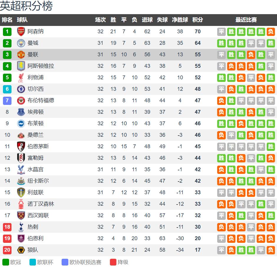Viewport: 277px width, 267px height.
Task: Click the Chelsea club crest icon
Action: click(21, 89)
